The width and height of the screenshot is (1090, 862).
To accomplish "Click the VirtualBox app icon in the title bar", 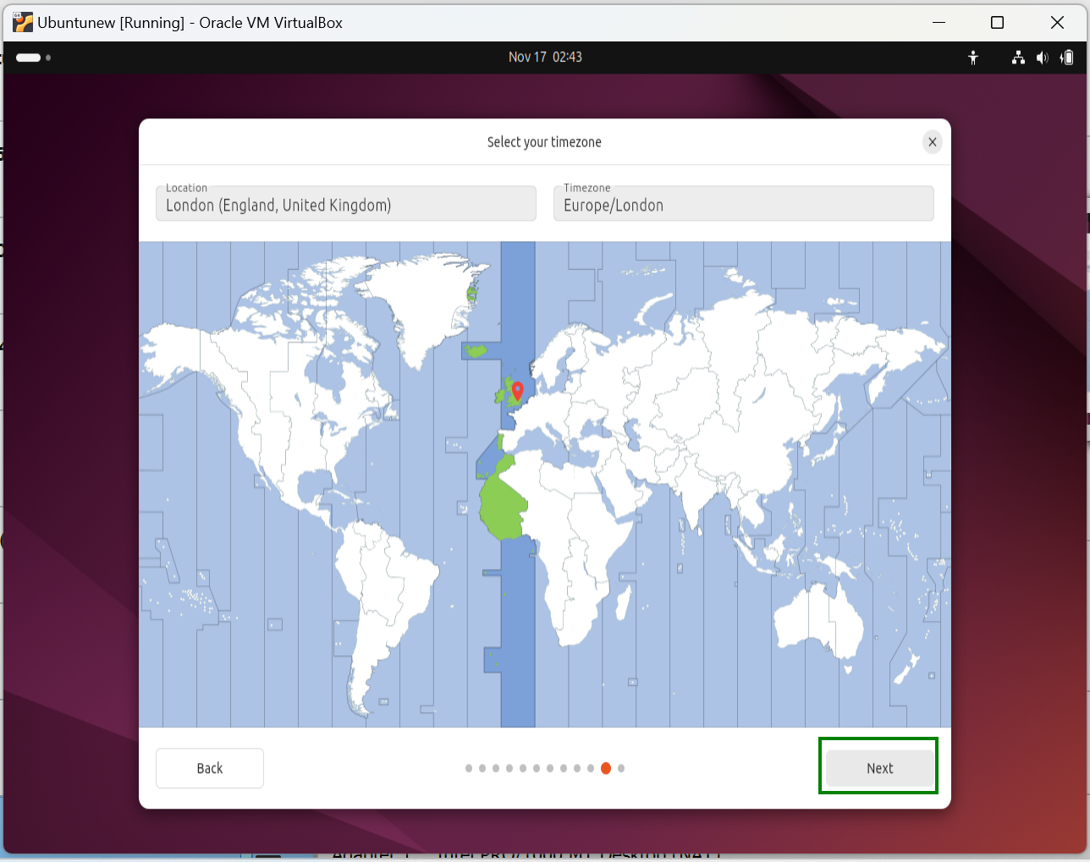I will (23, 23).
